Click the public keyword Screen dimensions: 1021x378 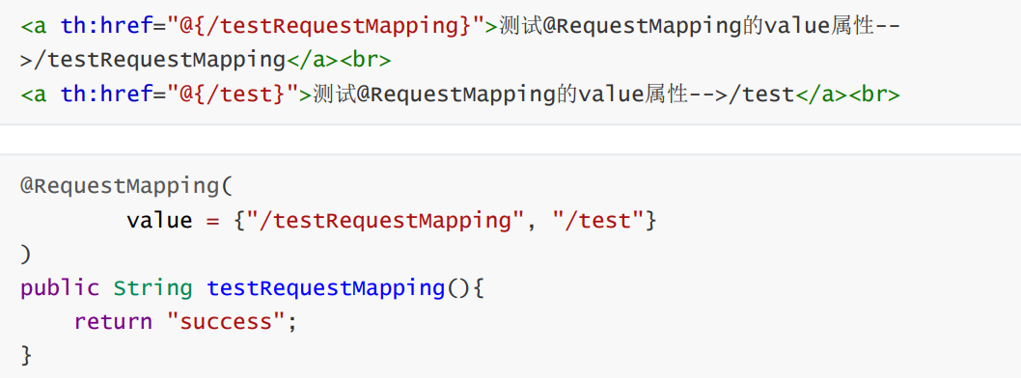point(60,288)
